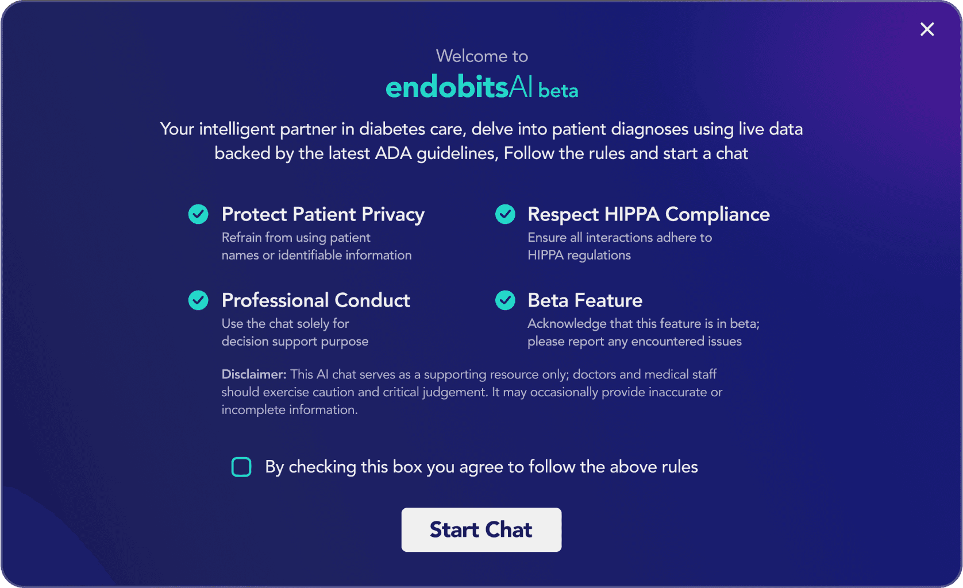Click the Professional Conduct heading
963x588 pixels.
(x=316, y=300)
